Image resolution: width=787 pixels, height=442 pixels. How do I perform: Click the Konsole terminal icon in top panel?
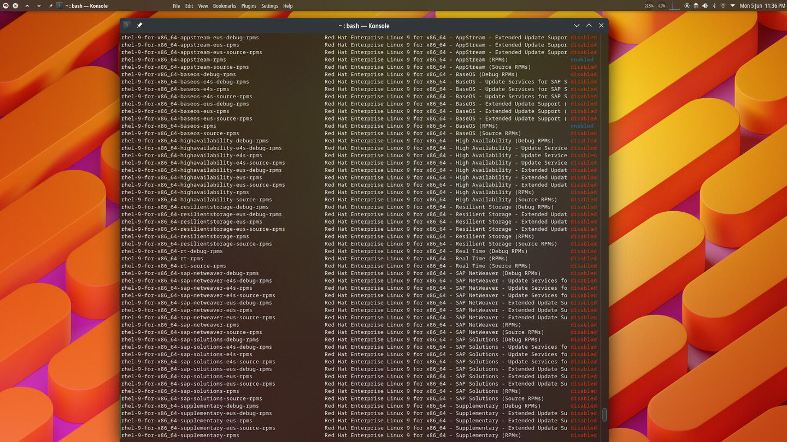click(60, 5)
